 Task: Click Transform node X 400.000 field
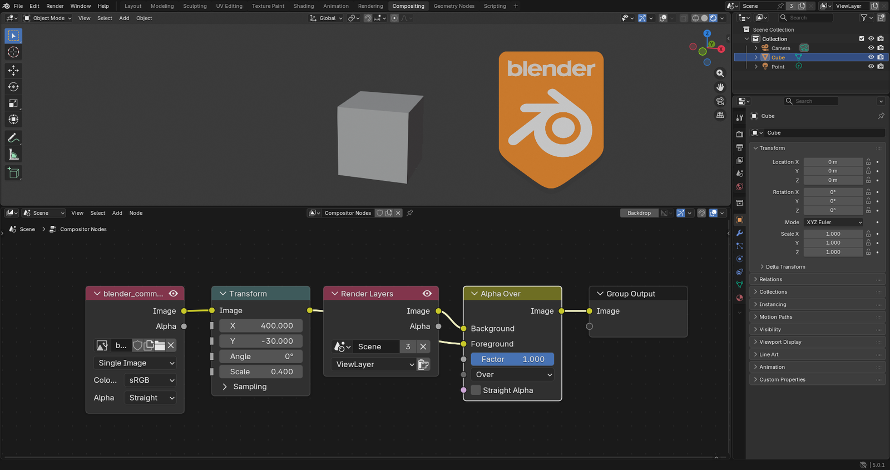click(x=261, y=326)
